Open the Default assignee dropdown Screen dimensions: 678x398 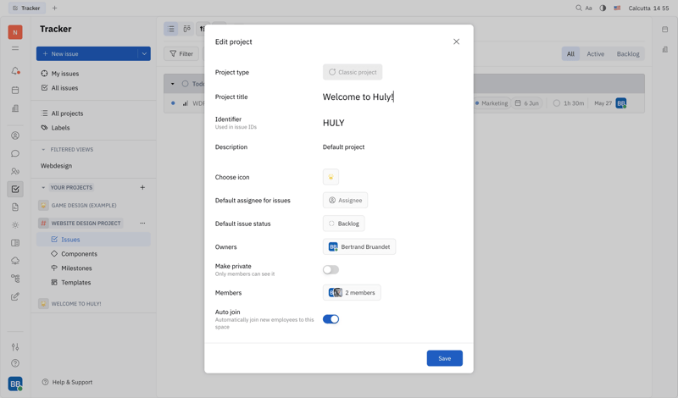(345, 200)
